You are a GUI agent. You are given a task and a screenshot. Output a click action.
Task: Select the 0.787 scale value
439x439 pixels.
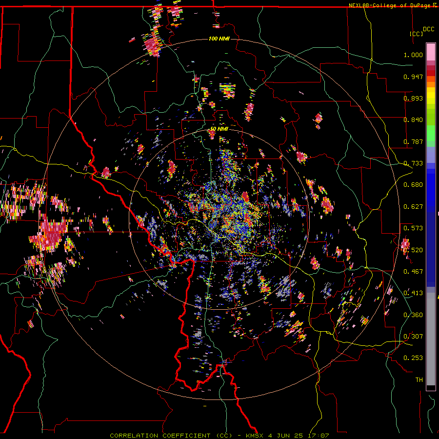413,141
